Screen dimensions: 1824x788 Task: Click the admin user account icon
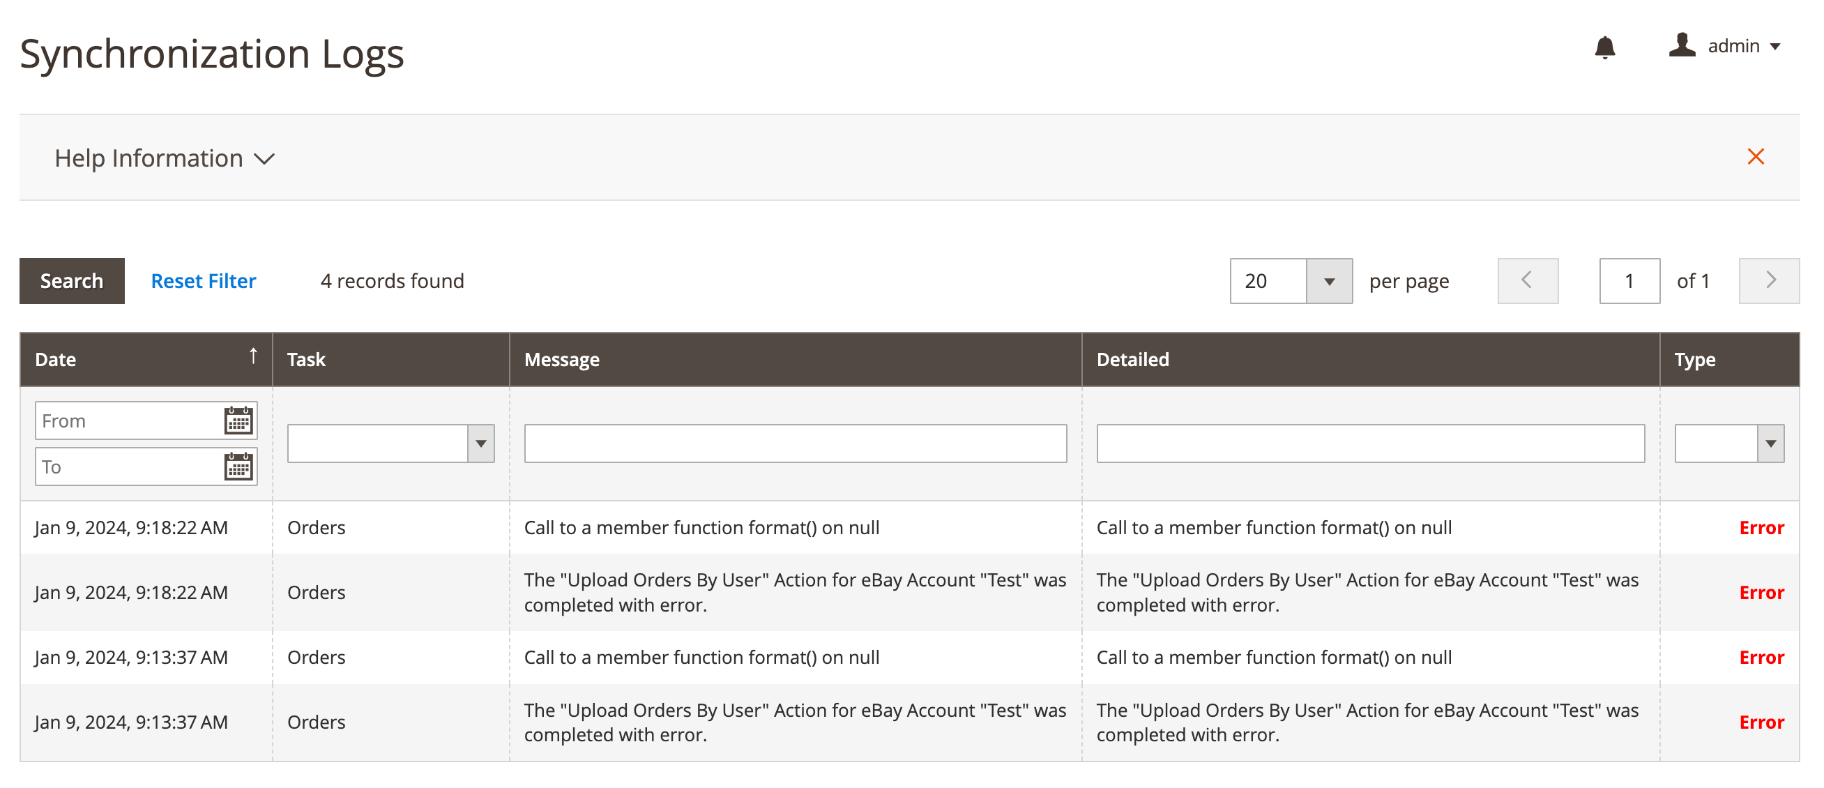tap(1682, 46)
